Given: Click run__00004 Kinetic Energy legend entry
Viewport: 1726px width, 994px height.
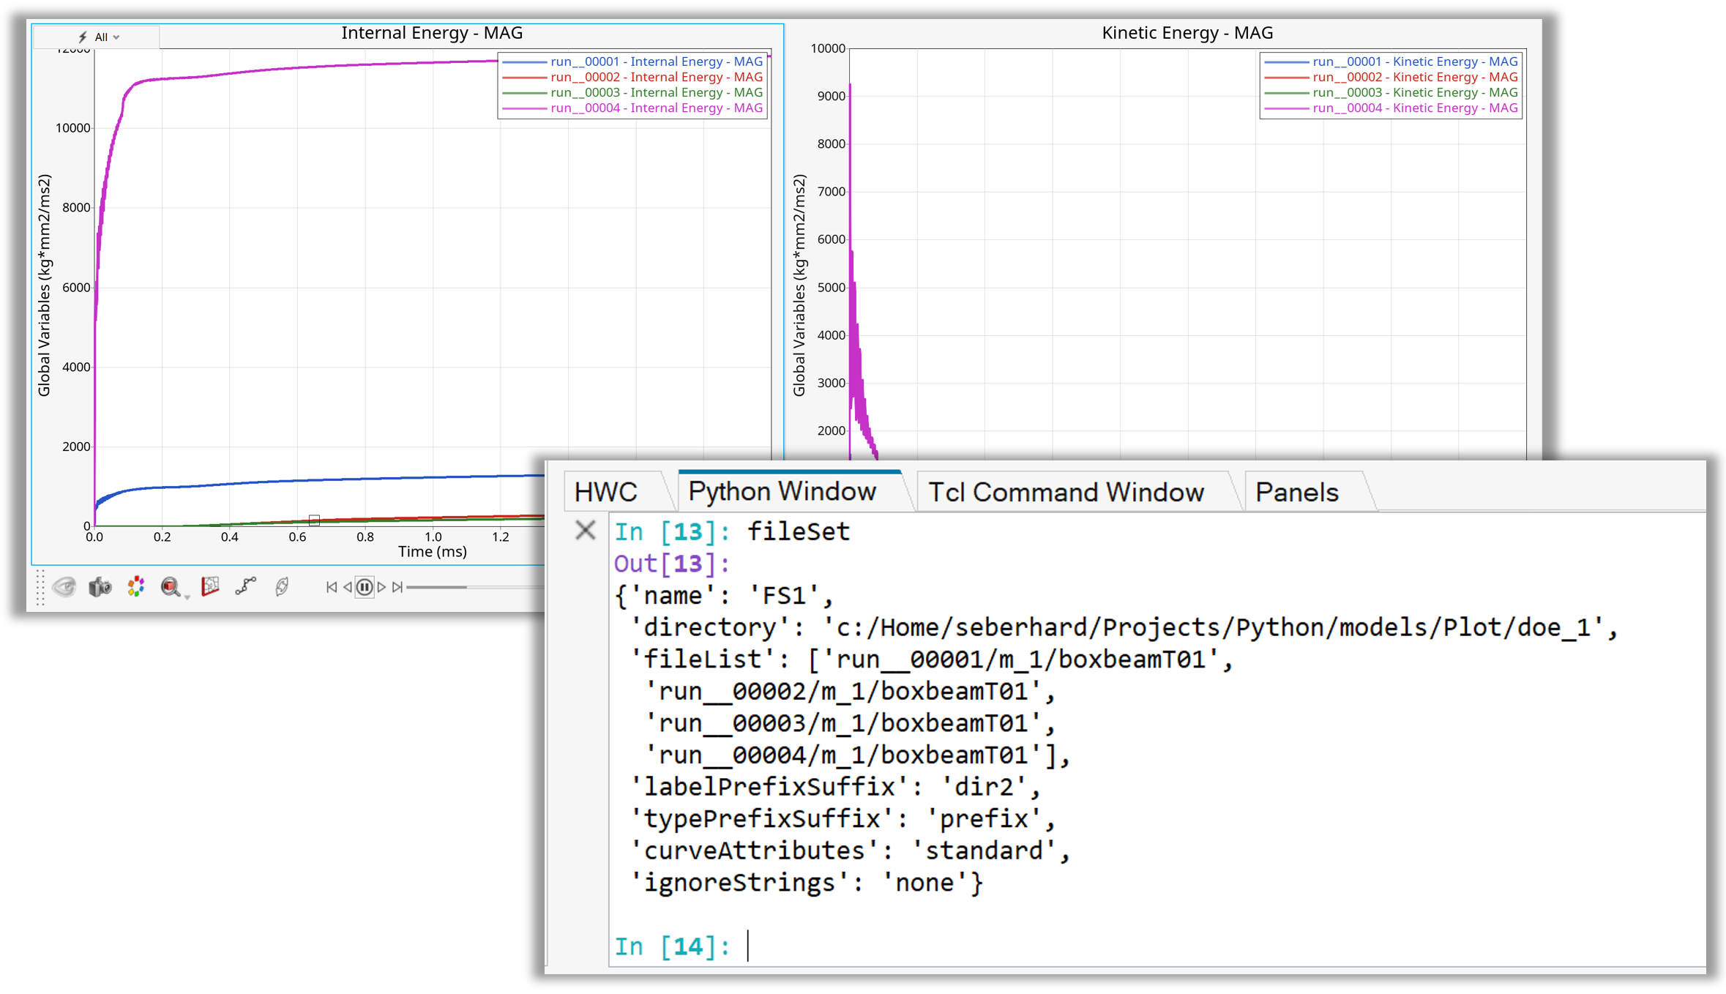Looking at the screenshot, I should [1391, 108].
